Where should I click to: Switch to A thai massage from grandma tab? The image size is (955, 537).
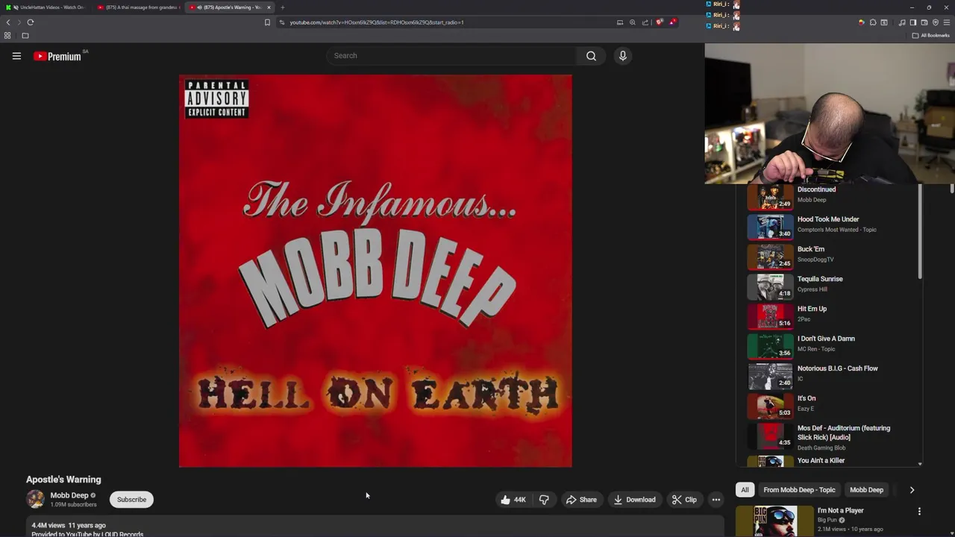click(138, 7)
